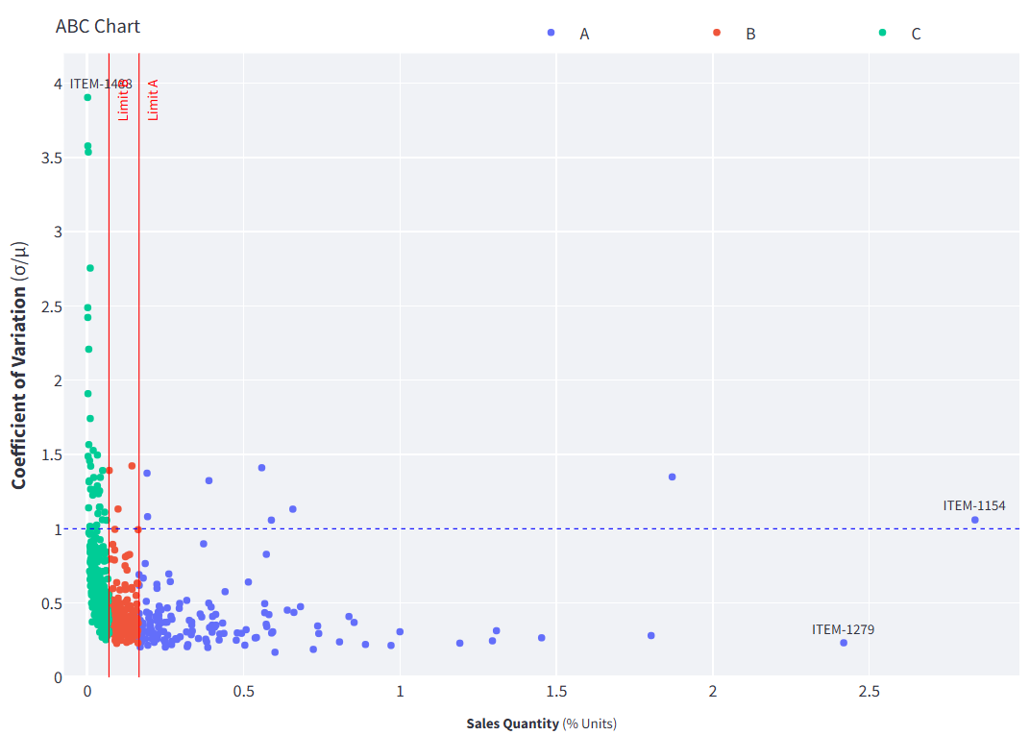Screen dimensions: 1030x735
Task: Click blue point near 1.8 sales, 0.28 CV
Action: click(650, 635)
